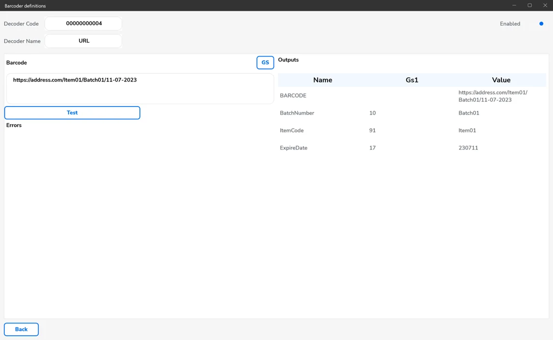This screenshot has width=553, height=340.
Task: Click the Decoder Code field
Action: point(83,24)
